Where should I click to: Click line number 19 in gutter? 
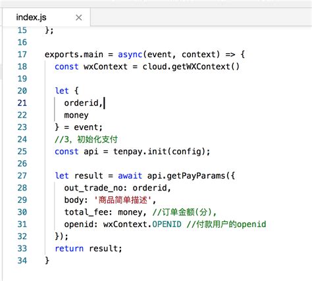tap(22, 79)
